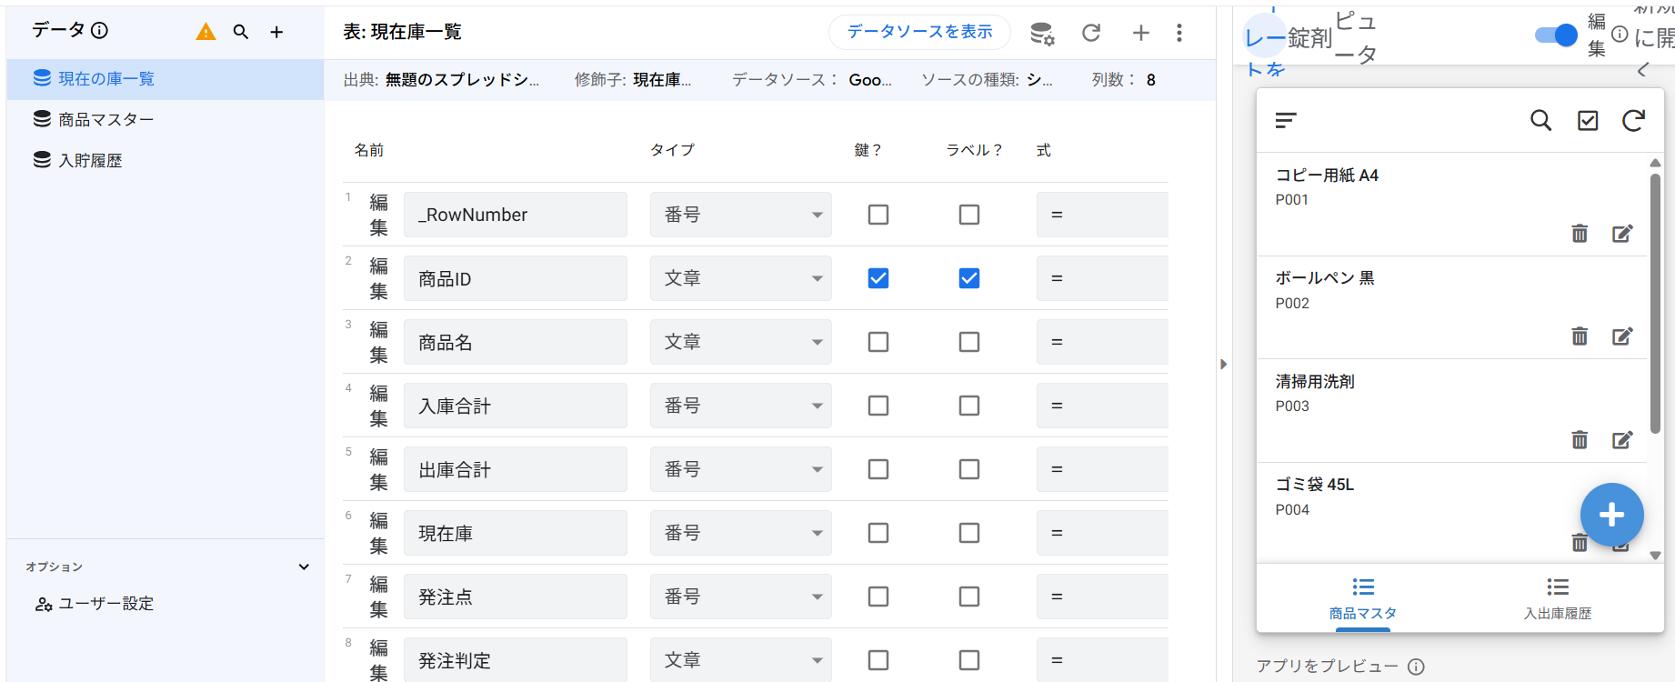Viewport: 1675px width, 682px height.
Task: Open type dropdown for 商品ID
Action: [740, 278]
